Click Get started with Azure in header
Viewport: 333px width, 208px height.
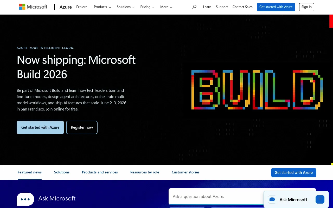tap(276, 7)
